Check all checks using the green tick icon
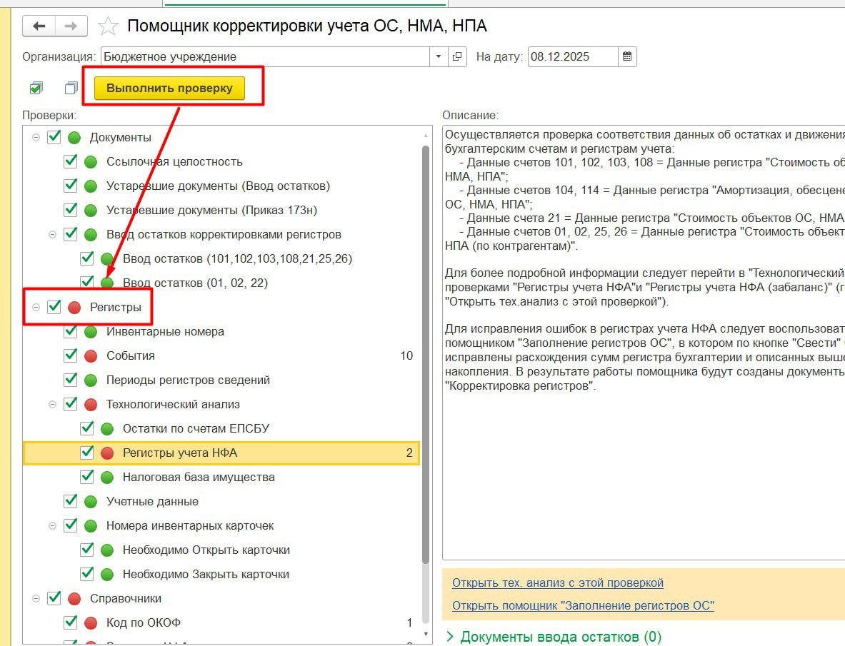 pos(36,88)
